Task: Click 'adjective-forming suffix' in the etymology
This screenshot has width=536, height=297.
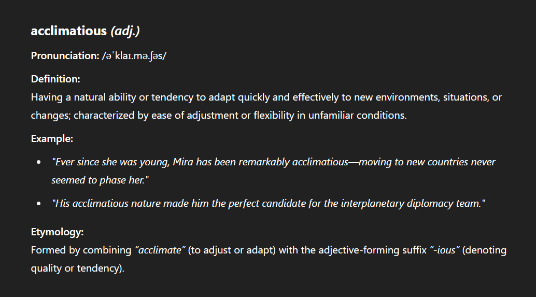Action: coord(373,250)
